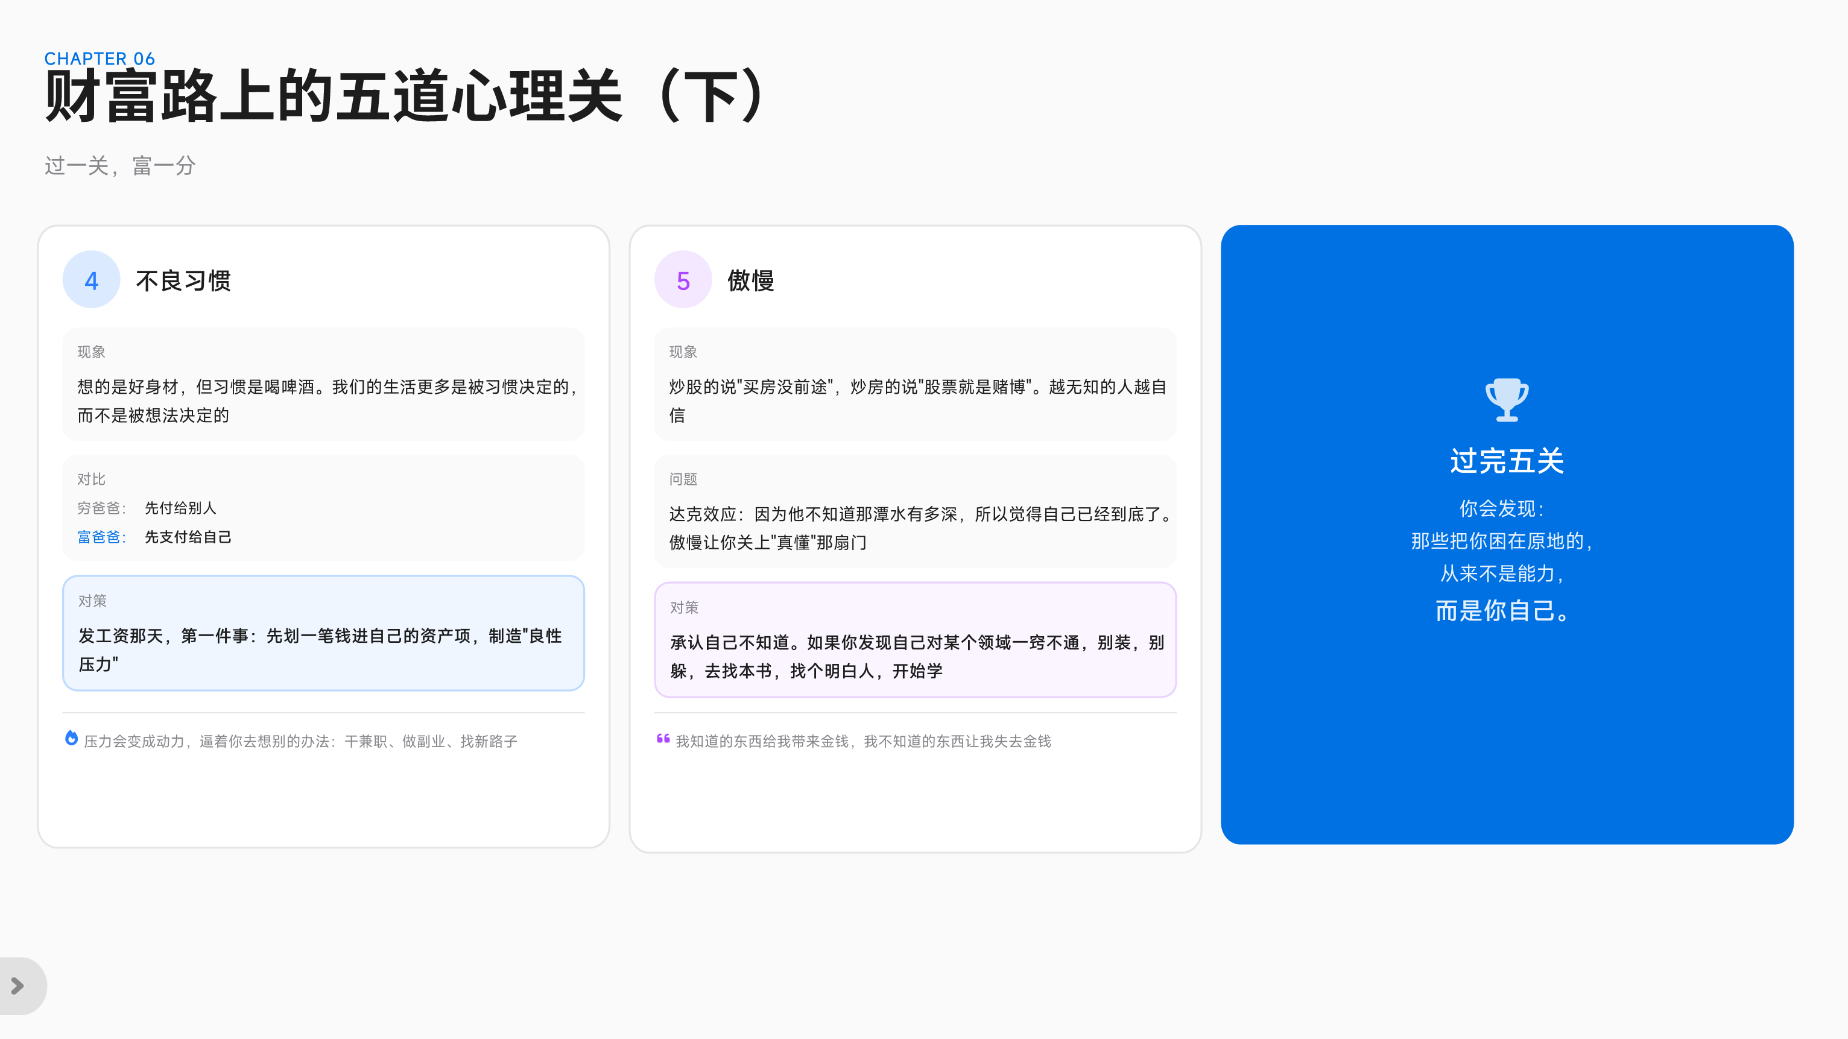1848x1039 pixels.
Task: Click the main title 财富路上的五道心理关
Action: click(x=405, y=97)
